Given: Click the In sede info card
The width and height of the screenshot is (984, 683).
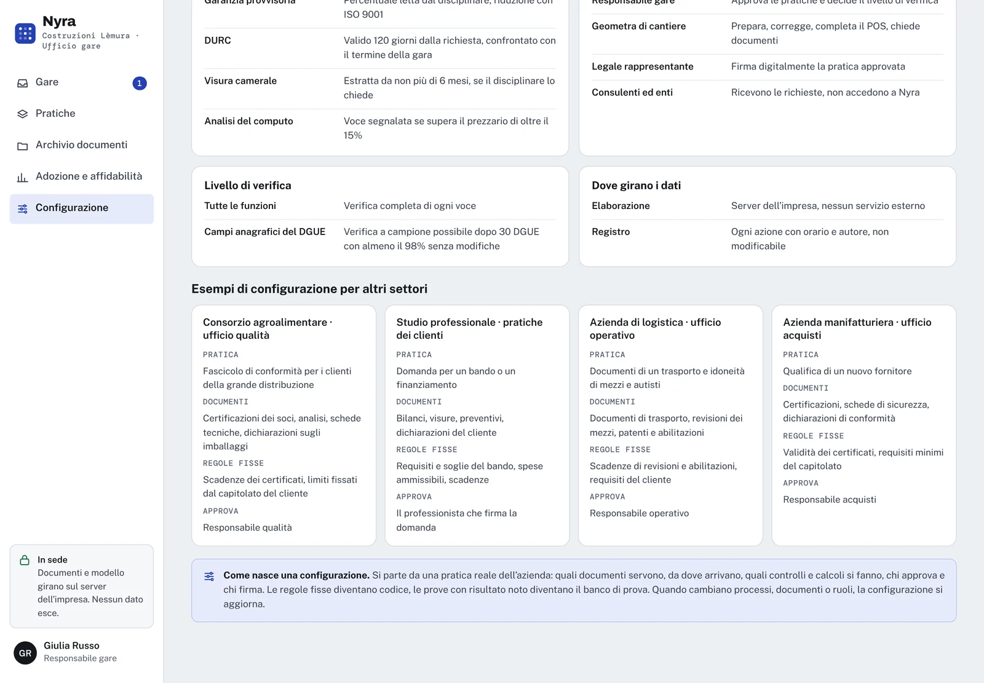Looking at the screenshot, I should [x=82, y=586].
